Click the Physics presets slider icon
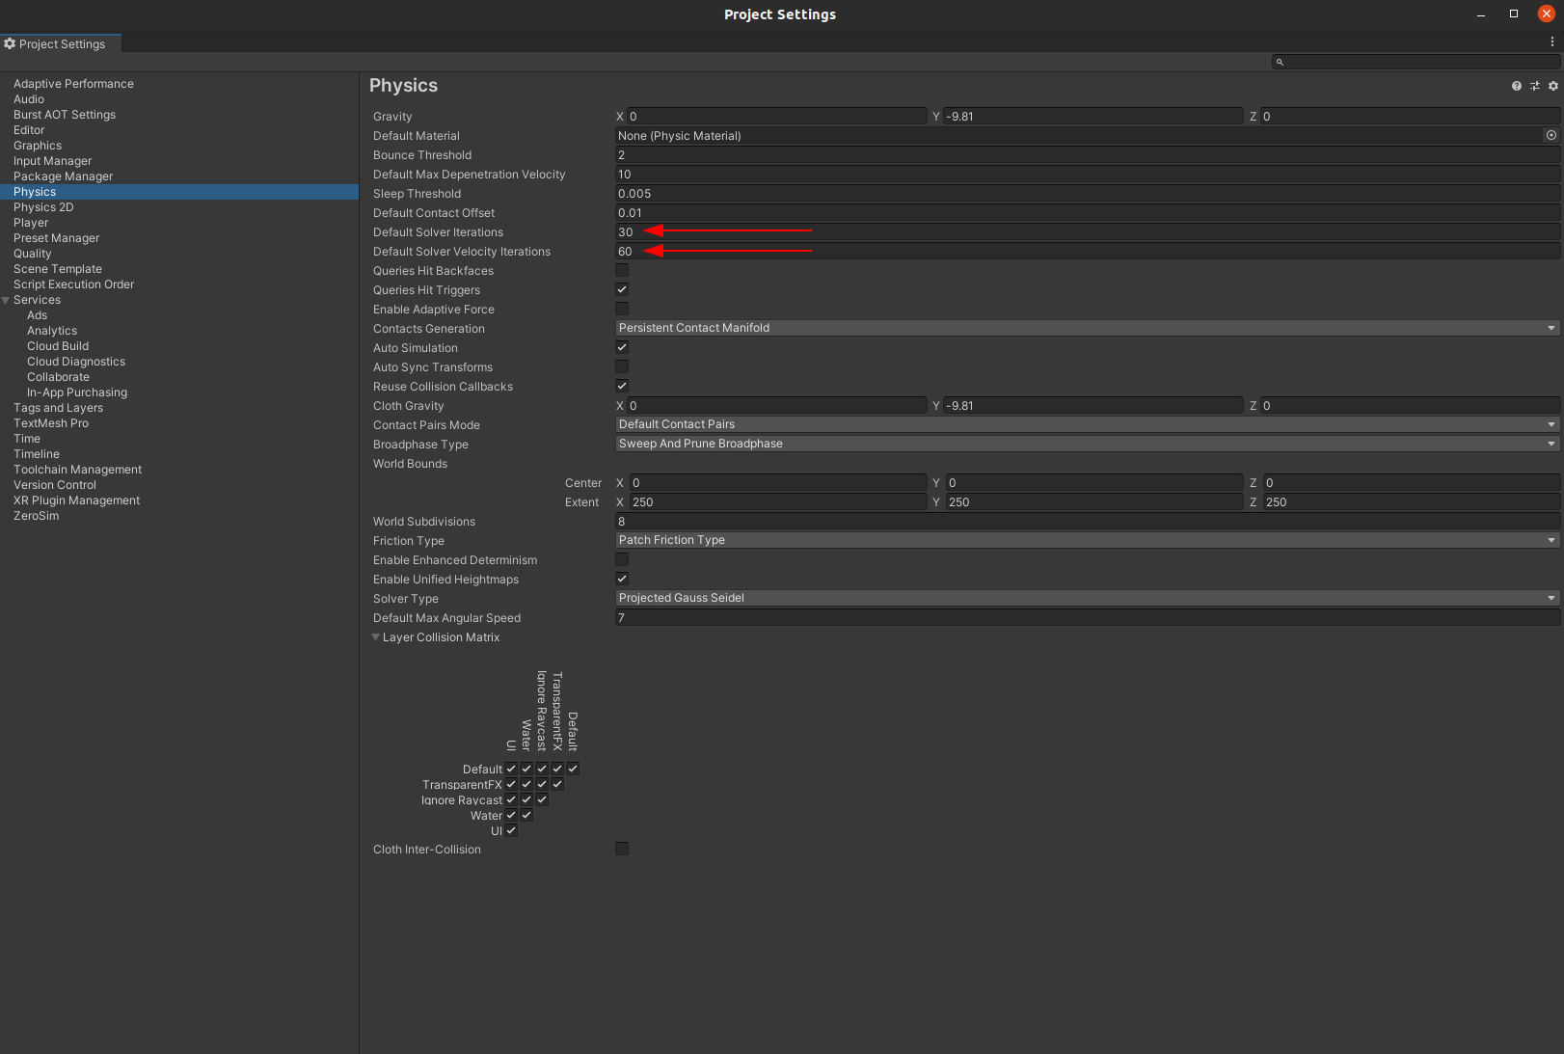Image resolution: width=1564 pixels, height=1054 pixels. point(1535,86)
